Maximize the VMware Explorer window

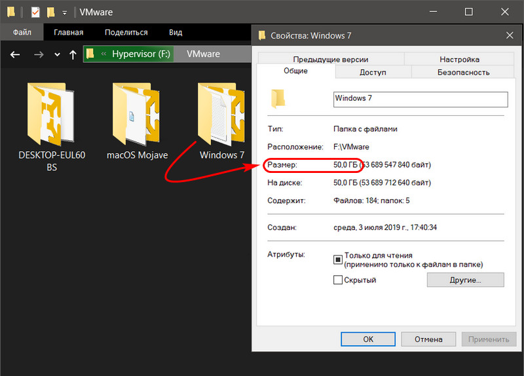point(469,12)
